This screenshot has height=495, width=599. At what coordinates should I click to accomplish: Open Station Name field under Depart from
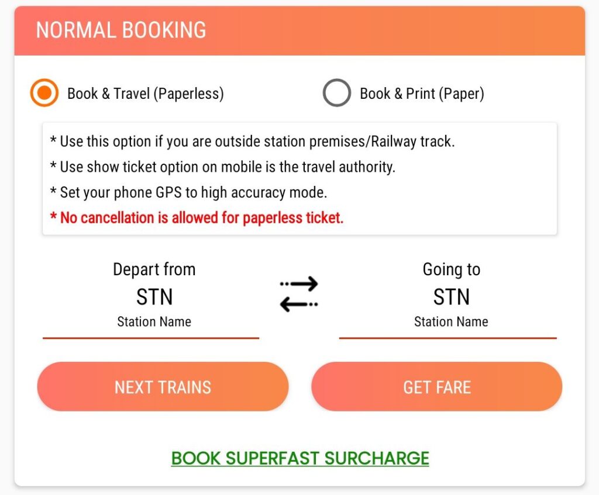154,321
